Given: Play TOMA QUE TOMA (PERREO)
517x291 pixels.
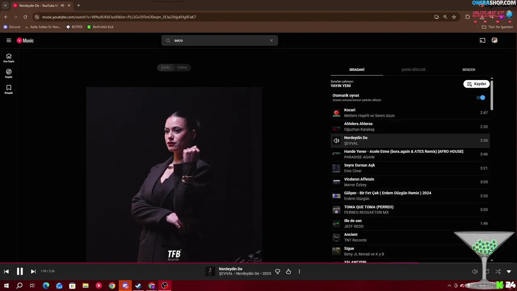Looking at the screenshot, I should pyautogui.click(x=410, y=210).
